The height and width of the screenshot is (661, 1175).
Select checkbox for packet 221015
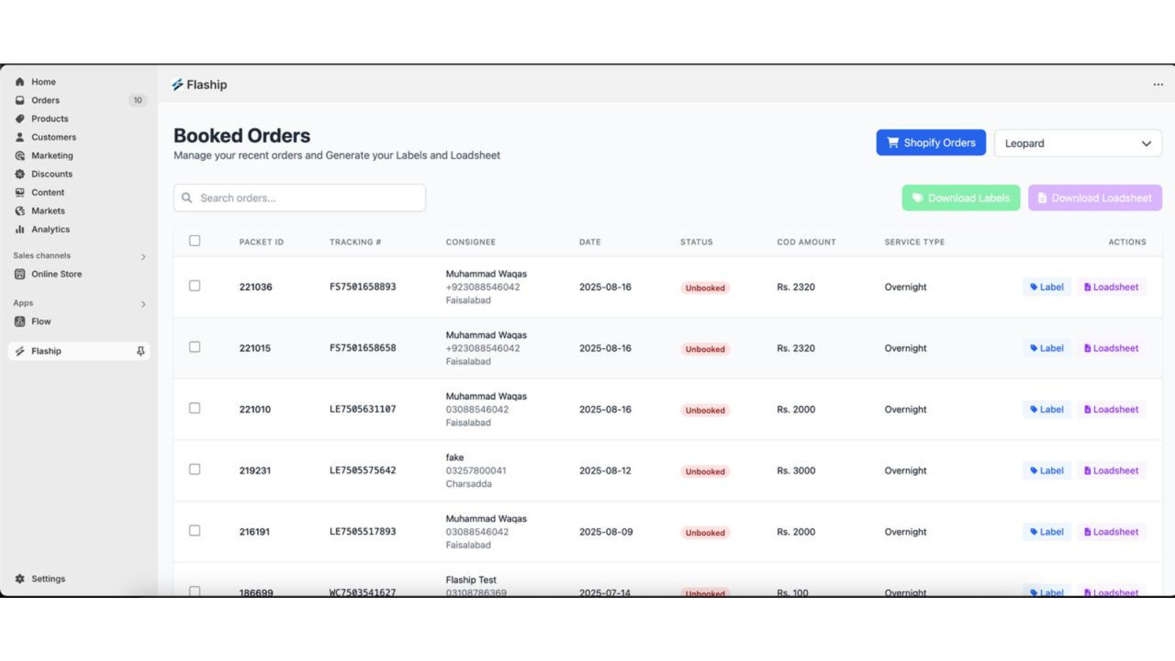pyautogui.click(x=195, y=347)
